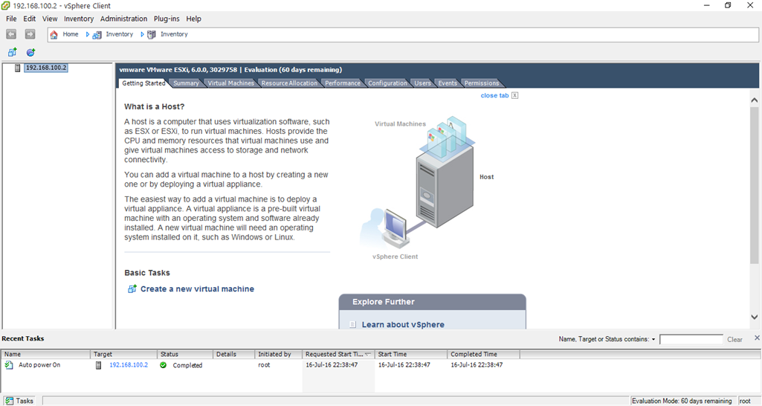Click the Clear filter button
Screen dimensions: 762x406
click(x=734, y=339)
